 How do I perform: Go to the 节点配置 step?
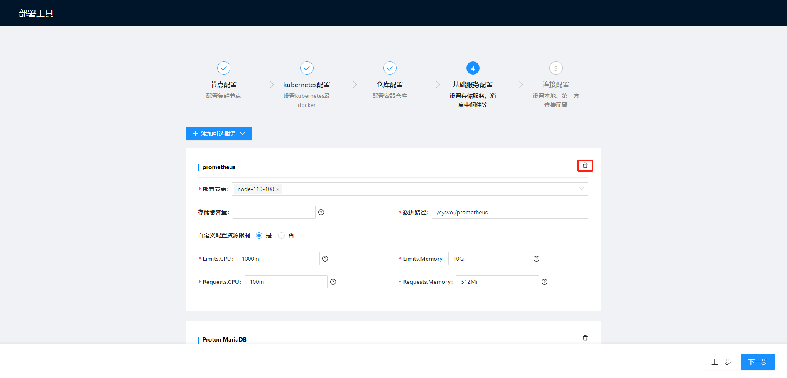[224, 85]
